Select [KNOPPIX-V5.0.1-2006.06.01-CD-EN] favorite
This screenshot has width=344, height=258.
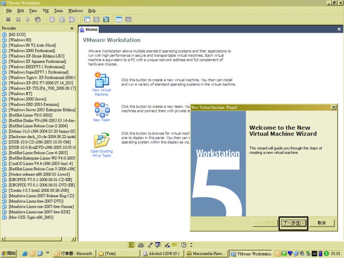pyautogui.click(x=40, y=179)
